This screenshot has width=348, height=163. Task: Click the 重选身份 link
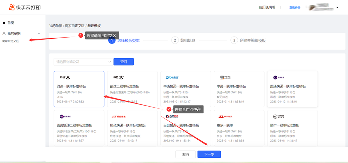click(x=295, y=7)
